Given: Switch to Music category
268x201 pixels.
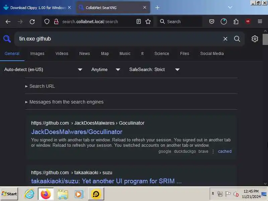Looking at the screenshot, I should pos(125,54).
